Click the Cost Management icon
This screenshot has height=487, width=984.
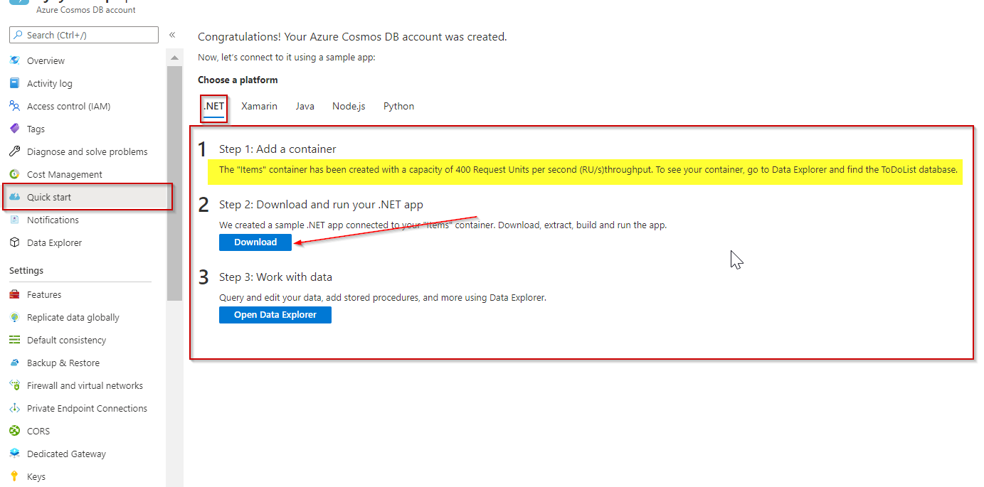[14, 175]
